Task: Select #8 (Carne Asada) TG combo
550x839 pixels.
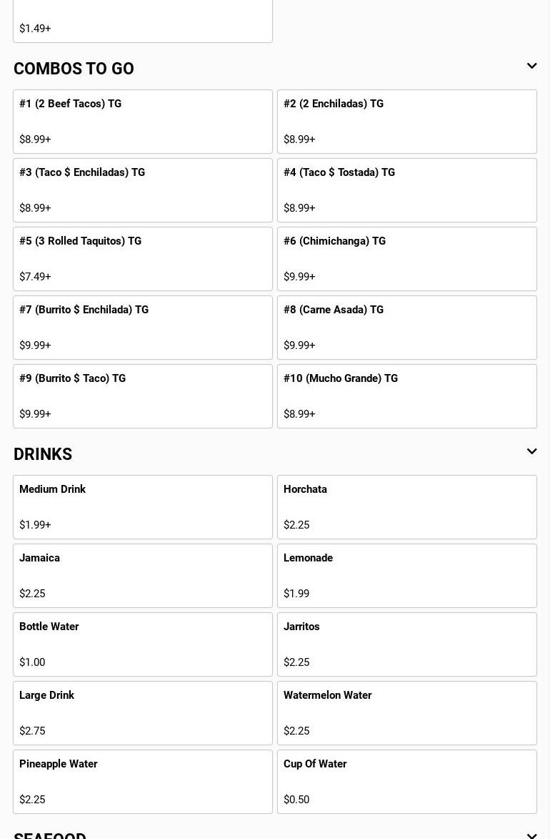Action: pos(407,328)
